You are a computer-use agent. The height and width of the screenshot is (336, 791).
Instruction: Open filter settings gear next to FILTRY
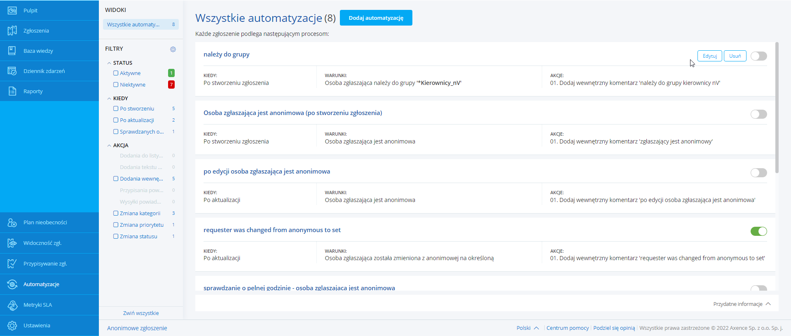173,49
